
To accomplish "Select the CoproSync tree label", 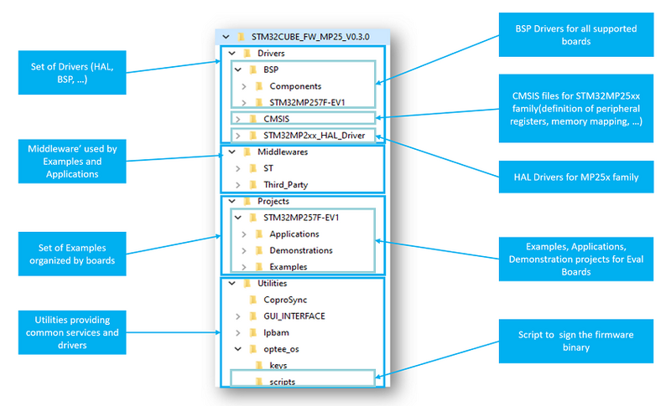I will tap(285, 301).
